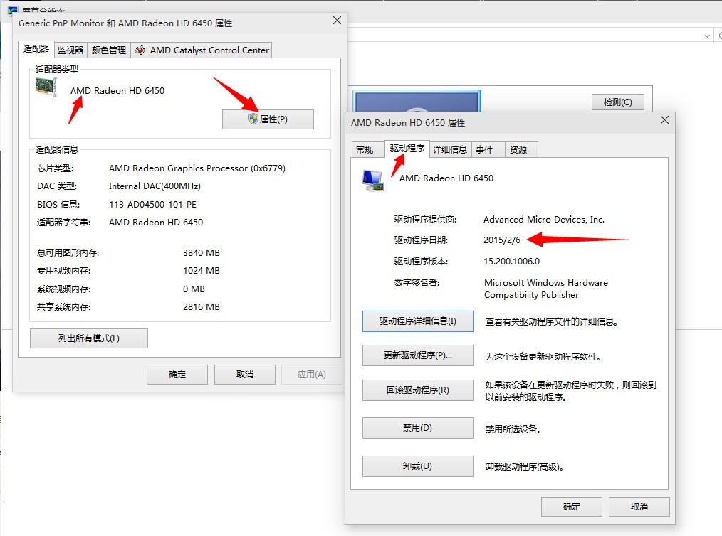Image resolution: width=722 pixels, height=536 pixels.
Task: Disable the device with 禁用(D) button
Action: coord(418,428)
